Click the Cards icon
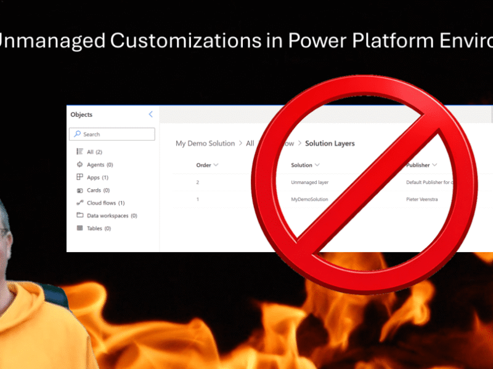 pos(80,190)
